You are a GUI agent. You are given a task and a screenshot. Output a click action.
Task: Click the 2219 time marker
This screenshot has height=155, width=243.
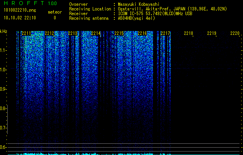pyautogui.click(x=212, y=33)
